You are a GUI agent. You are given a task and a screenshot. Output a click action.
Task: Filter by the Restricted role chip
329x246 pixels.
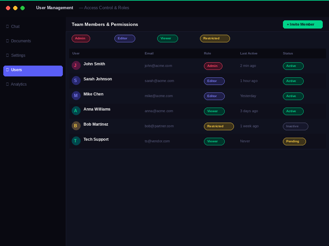coord(215,38)
